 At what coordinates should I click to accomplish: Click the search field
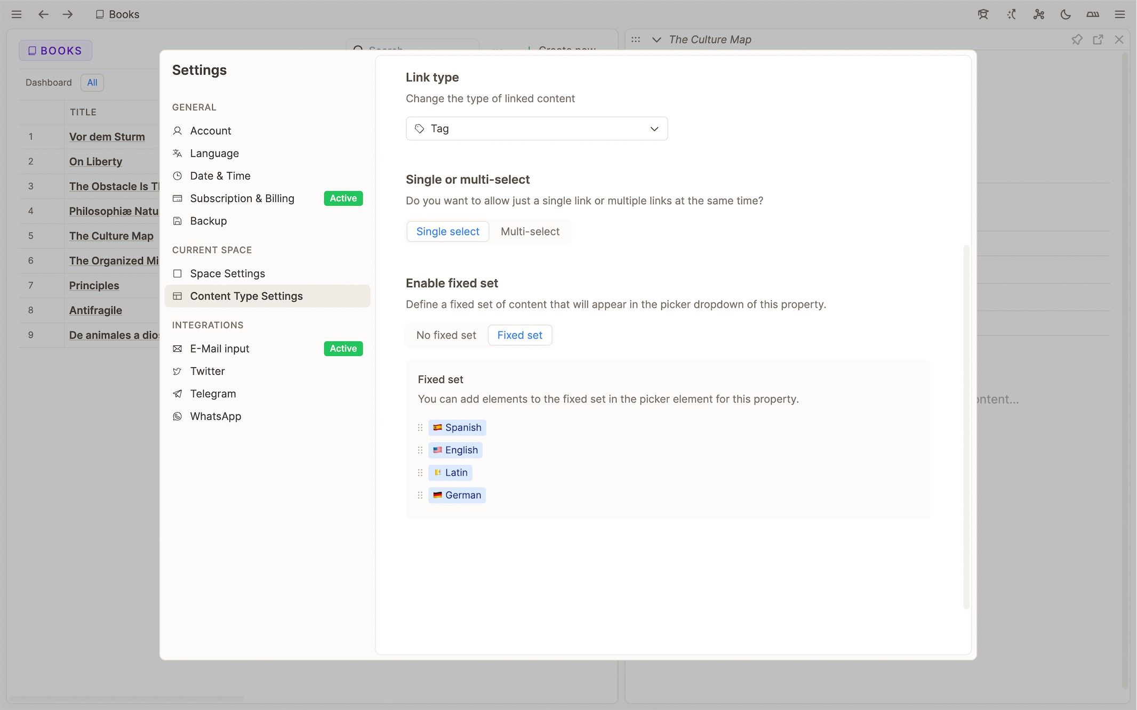coord(412,50)
